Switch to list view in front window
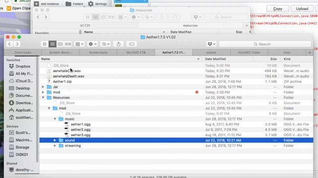318x178 pixels. tap(52, 44)
